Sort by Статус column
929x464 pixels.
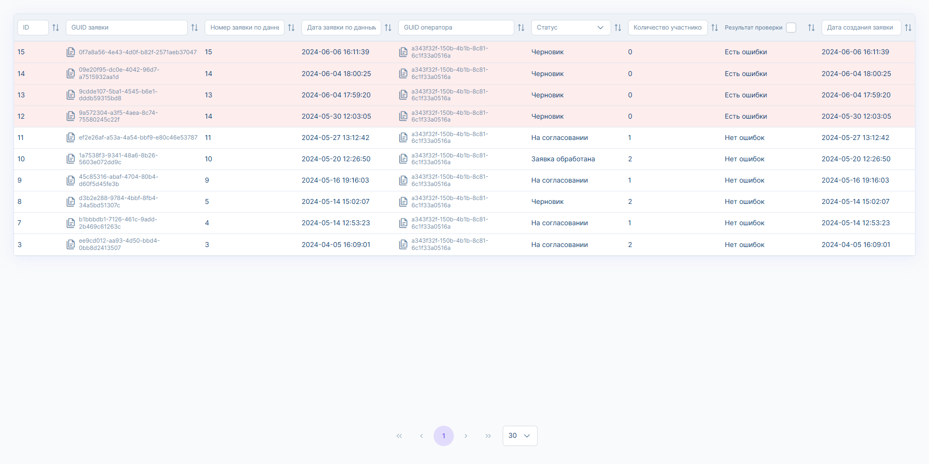(618, 28)
